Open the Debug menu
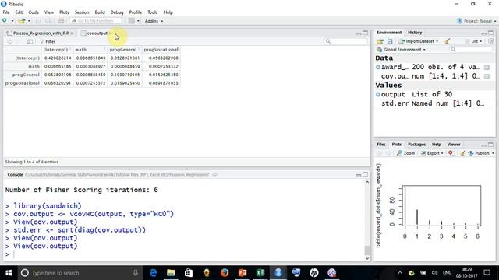The height and width of the screenshot is (280, 499). [117, 12]
